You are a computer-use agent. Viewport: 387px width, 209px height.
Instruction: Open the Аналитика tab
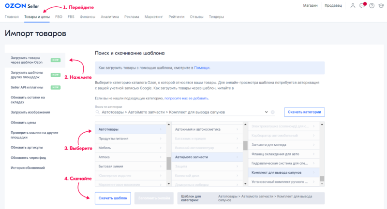pyautogui.click(x=110, y=17)
